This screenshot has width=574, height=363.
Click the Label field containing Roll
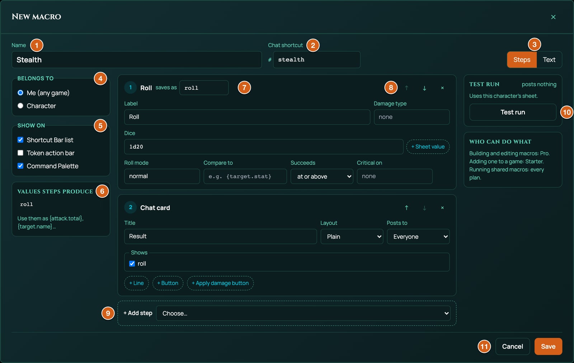(x=247, y=117)
